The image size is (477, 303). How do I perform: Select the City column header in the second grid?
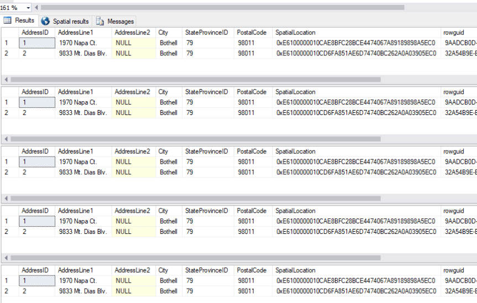pyautogui.click(x=163, y=92)
